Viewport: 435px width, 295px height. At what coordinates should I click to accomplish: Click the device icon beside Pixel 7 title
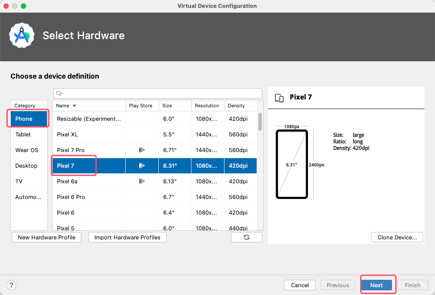coord(279,98)
